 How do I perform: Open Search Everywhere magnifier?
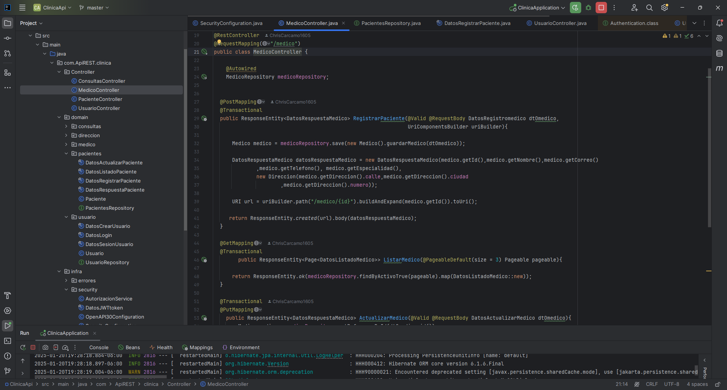(649, 8)
